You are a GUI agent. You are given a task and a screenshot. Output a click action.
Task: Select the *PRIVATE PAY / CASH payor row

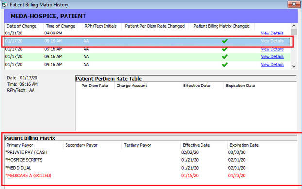point(151,152)
